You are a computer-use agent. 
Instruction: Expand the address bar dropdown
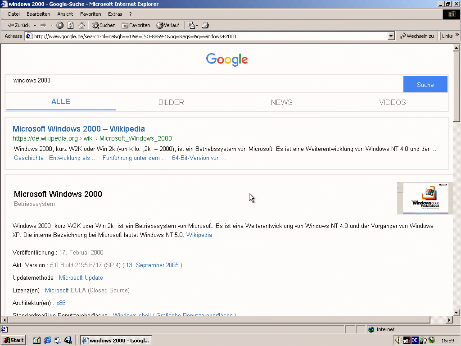391,36
